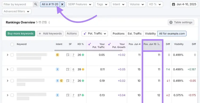200x103 pixels.
Task: Open the Pot. Traffic dropdown
Action: (x=95, y=33)
